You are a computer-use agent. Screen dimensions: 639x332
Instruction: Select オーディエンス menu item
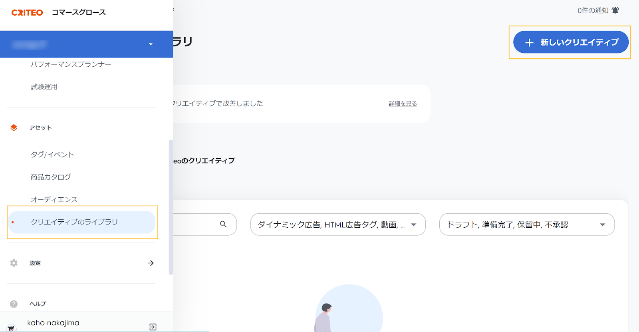click(54, 199)
